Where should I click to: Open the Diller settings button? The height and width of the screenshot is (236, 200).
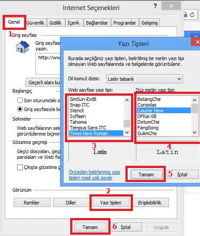(x=71, y=203)
